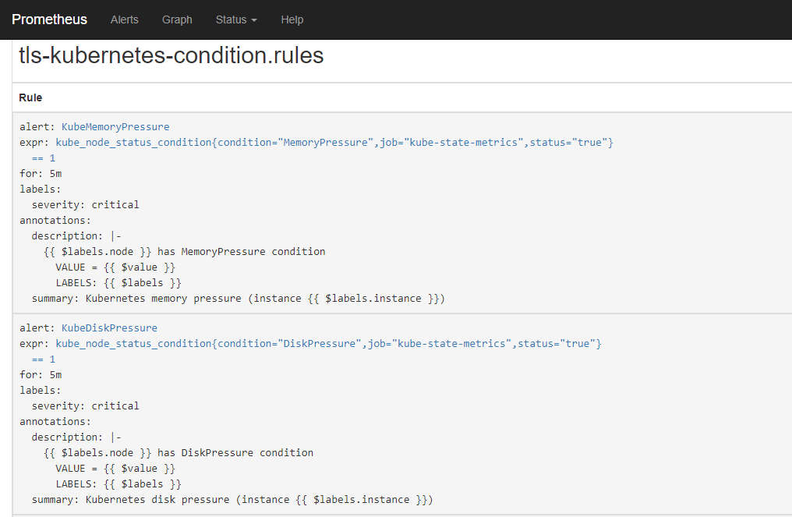Open the KubeDiskPressure alert link
Viewport: 792px width, 517px height.
[109, 328]
